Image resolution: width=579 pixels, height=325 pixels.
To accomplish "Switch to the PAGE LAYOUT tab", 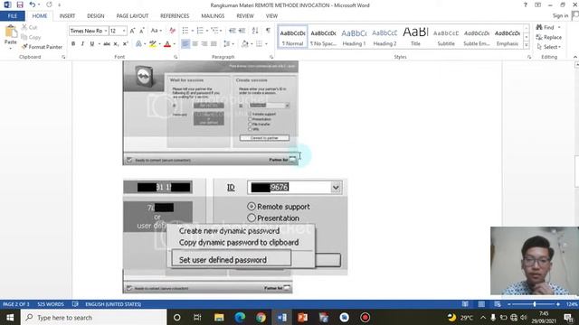I will click(x=132, y=16).
